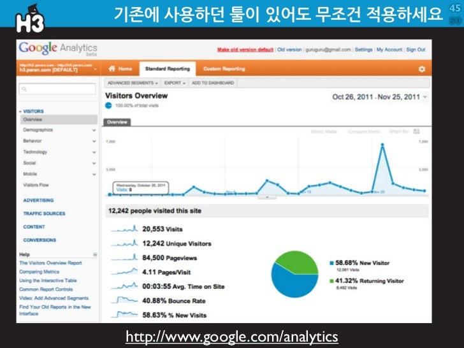
Task: Click '4.11 Pages/Visit' metric text
Action: click(166, 272)
